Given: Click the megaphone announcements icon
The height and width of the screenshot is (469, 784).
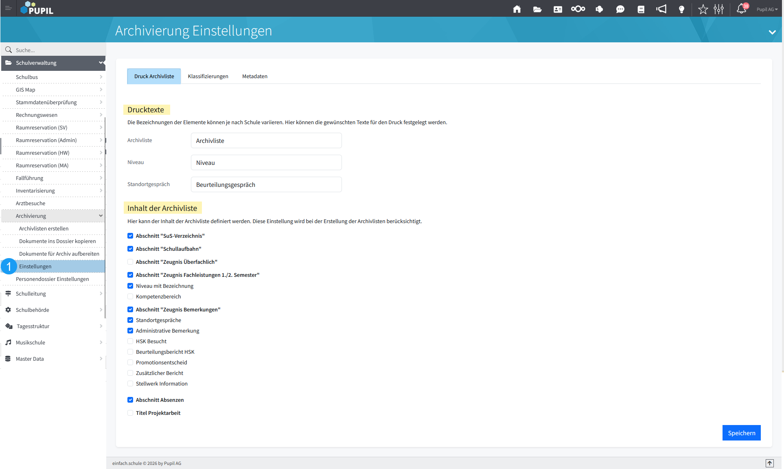Looking at the screenshot, I should point(661,9).
